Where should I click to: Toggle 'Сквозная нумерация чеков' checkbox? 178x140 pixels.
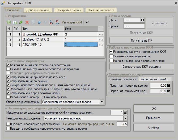pos(111,56)
